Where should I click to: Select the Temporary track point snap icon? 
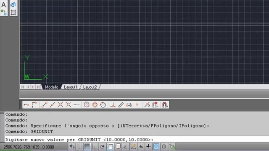point(26,104)
